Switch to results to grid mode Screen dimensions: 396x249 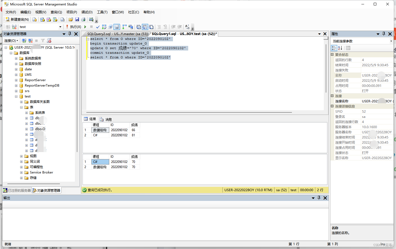pyautogui.click(x=145, y=27)
